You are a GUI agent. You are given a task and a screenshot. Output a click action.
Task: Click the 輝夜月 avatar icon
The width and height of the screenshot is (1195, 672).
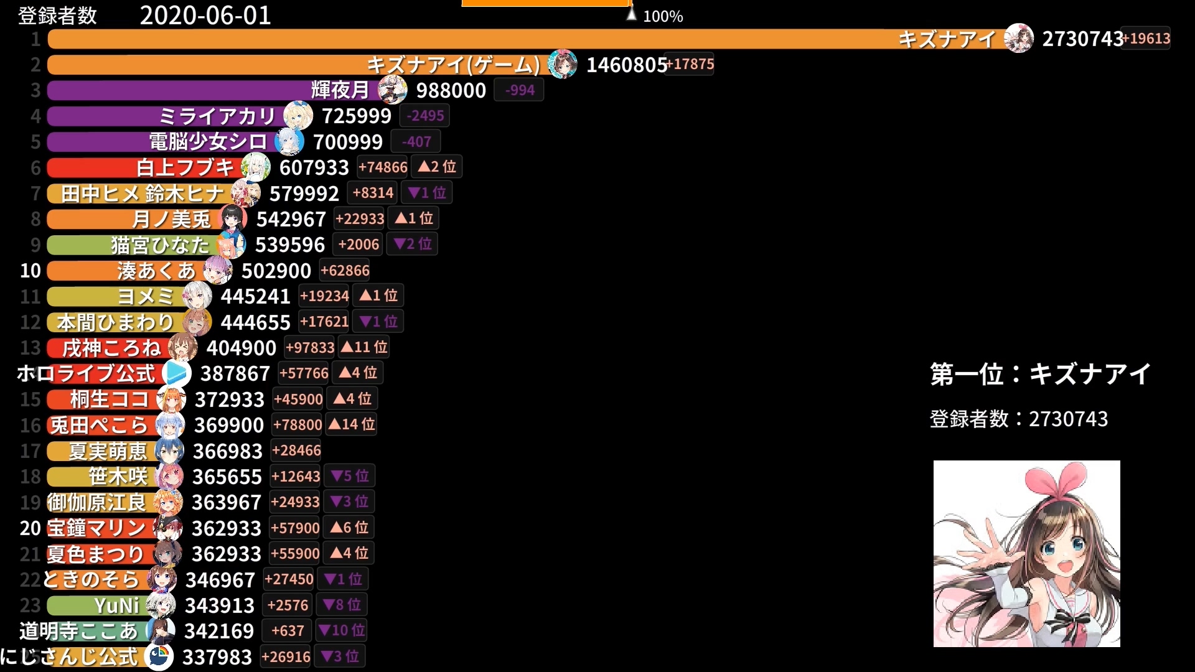pos(392,90)
